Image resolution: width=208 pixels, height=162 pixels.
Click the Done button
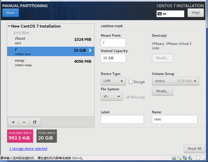pyautogui.click(x=10, y=13)
